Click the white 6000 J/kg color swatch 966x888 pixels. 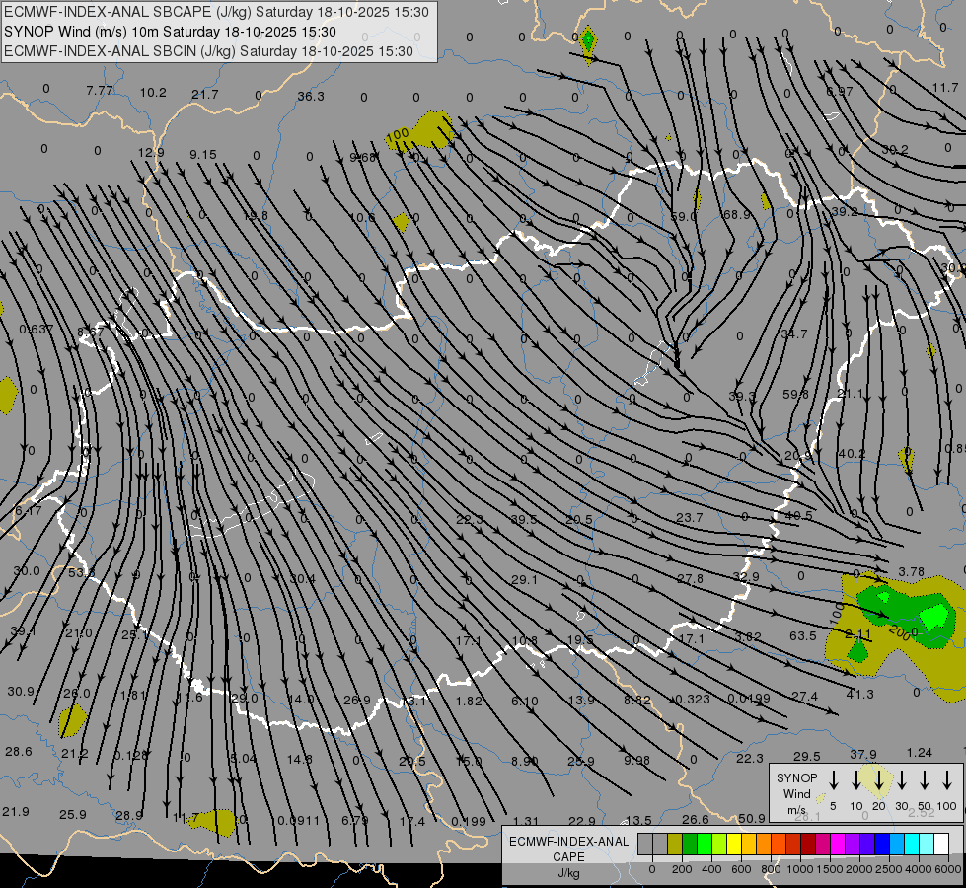941,844
